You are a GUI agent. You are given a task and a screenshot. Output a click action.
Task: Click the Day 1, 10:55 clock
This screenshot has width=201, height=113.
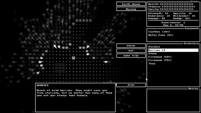tap(173, 25)
